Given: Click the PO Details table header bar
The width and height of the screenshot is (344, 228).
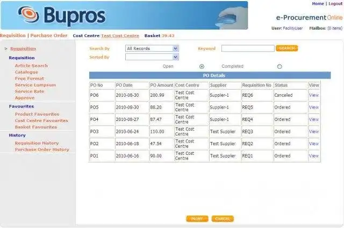Looking at the screenshot, I should [x=210, y=75].
